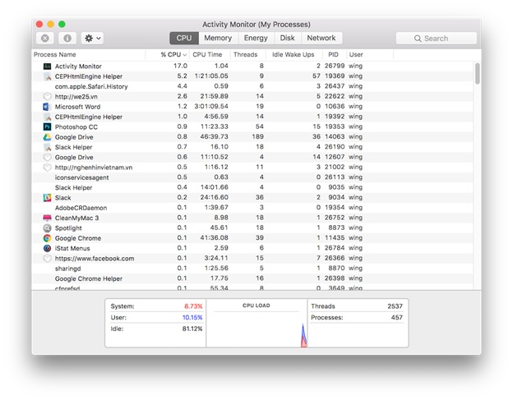Viewport: 513px width, 400px height.
Task: Select the Google Chrome Helper row
Action: point(252,278)
